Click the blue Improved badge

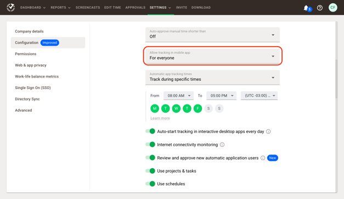50,43
